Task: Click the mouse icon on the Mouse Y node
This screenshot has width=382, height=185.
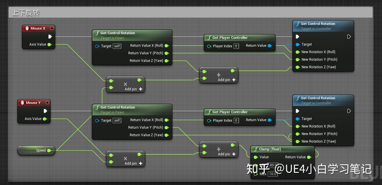Action: pos(22,103)
